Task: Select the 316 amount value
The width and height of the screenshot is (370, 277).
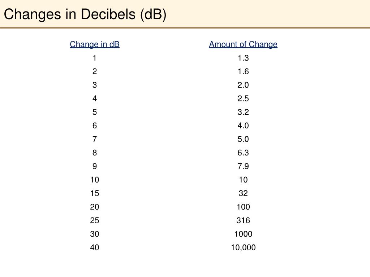Action: [x=243, y=220]
